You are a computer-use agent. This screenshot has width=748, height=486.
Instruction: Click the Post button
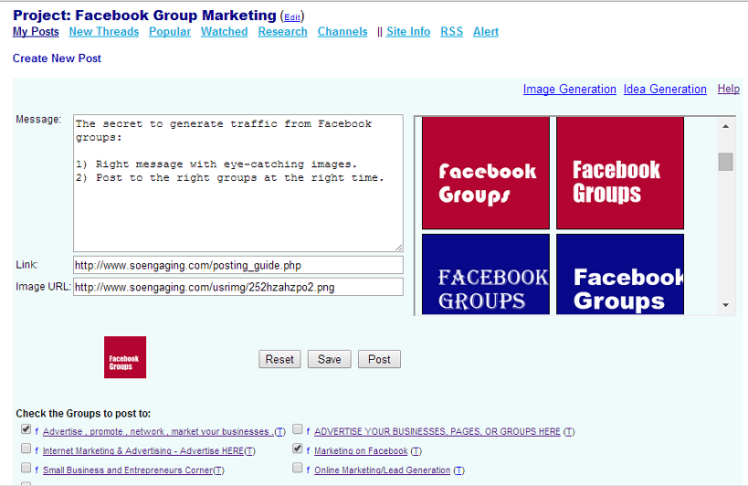[379, 359]
